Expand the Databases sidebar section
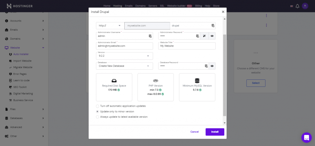Screen dimensions: 315x146 coord(43,118)
